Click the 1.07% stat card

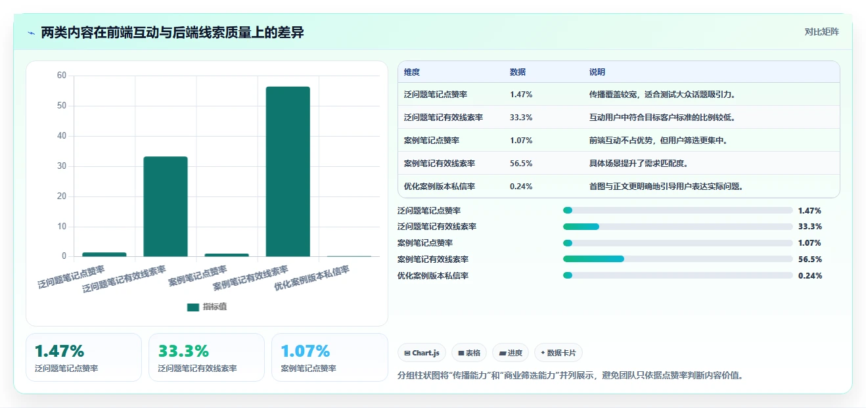tap(329, 357)
